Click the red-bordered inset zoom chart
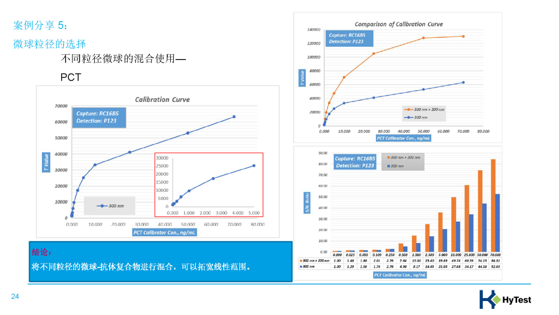The height and width of the screenshot is (315, 559). click(x=209, y=184)
